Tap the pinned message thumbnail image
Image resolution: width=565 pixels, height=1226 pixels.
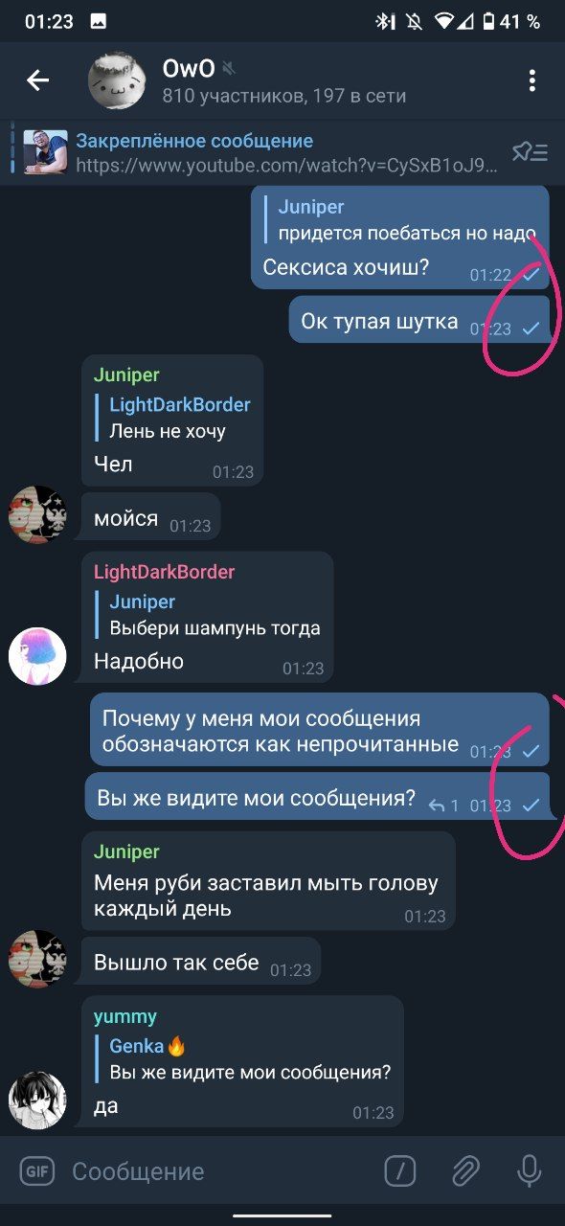[x=45, y=151]
